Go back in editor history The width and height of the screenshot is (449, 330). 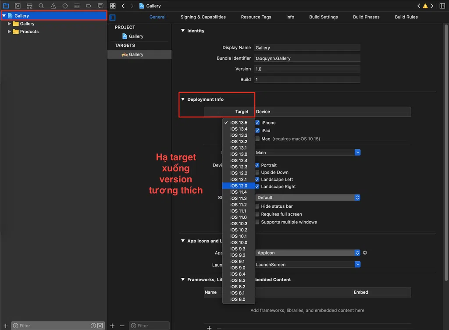[123, 6]
